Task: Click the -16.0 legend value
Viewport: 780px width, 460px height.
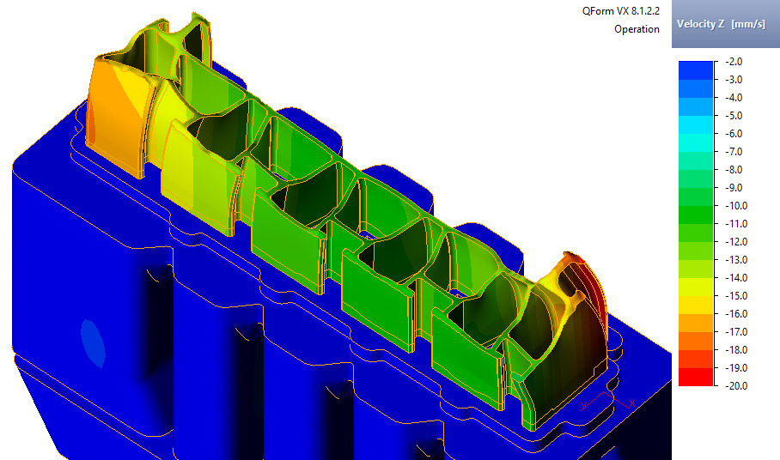Action: tap(736, 314)
